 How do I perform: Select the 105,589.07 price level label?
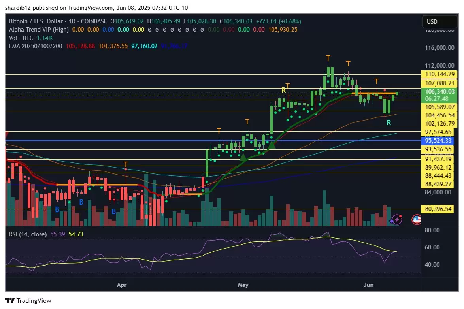pyautogui.click(x=439, y=107)
